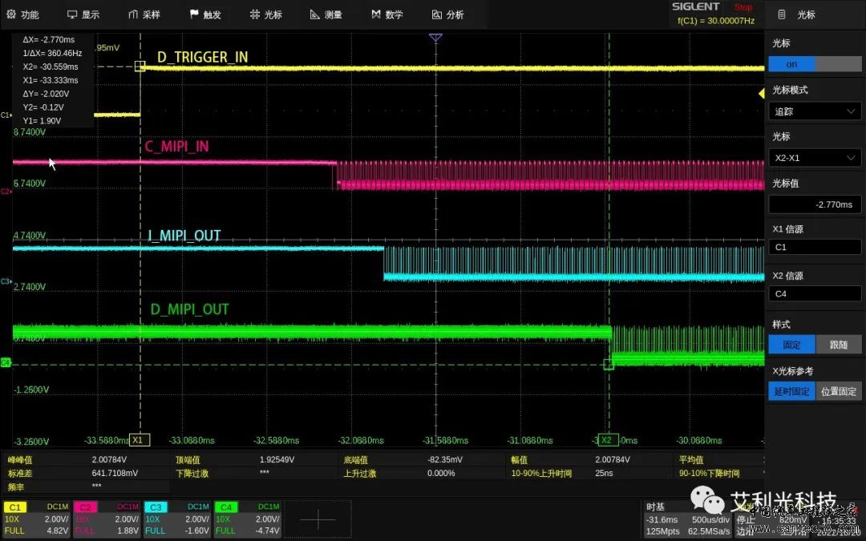866x541 pixels.
Task: Click the D_MIPI_OUT waveform label
Action: (189, 309)
